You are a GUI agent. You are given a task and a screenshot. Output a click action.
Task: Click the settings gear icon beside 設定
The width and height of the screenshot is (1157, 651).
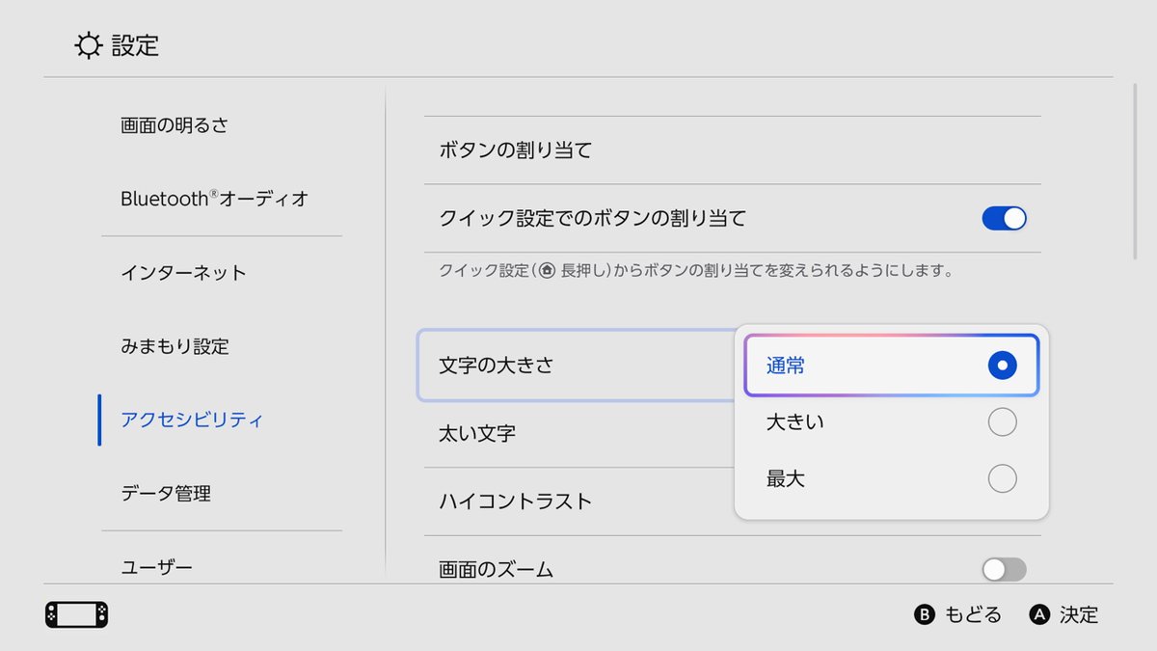pos(89,45)
